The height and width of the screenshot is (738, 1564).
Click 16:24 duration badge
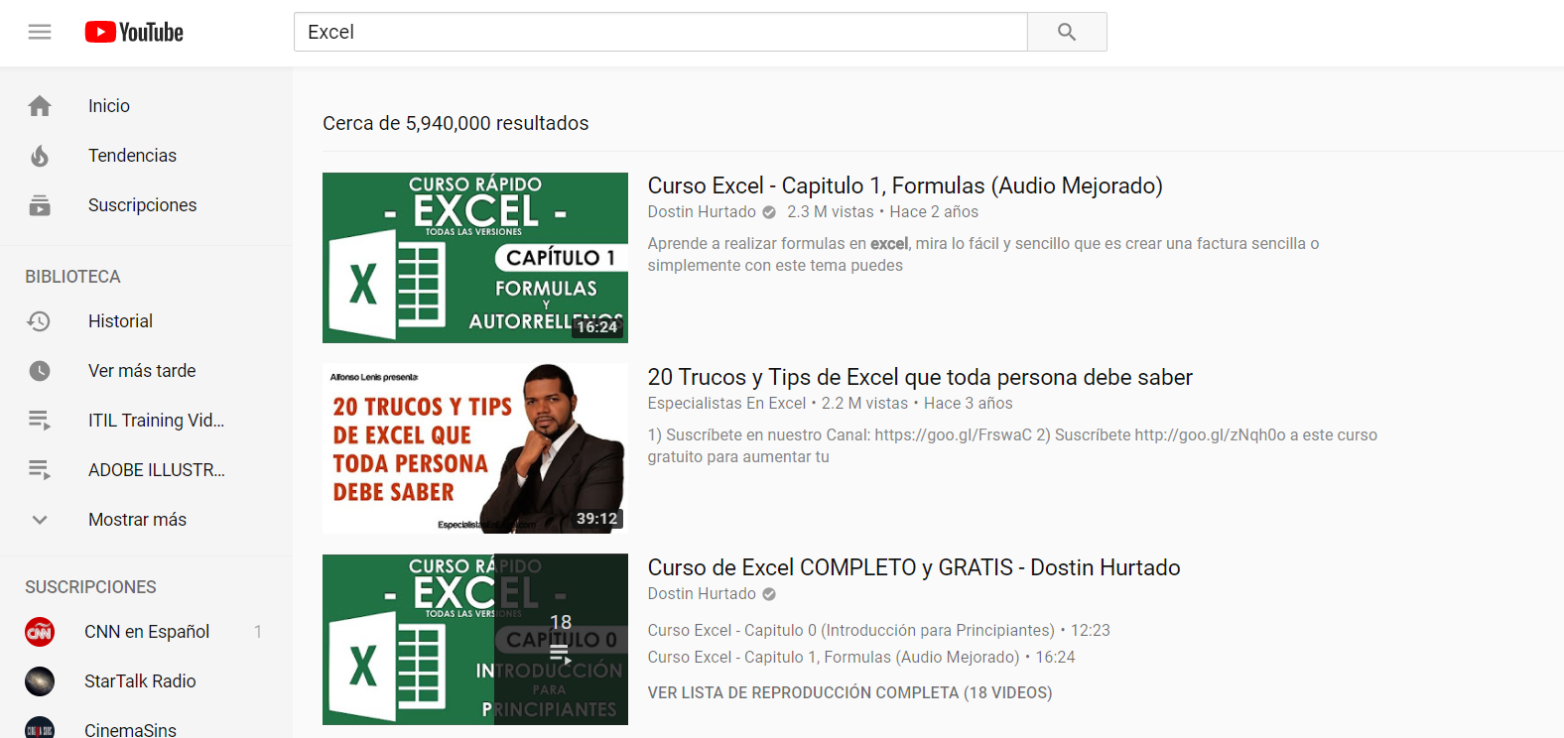click(597, 327)
